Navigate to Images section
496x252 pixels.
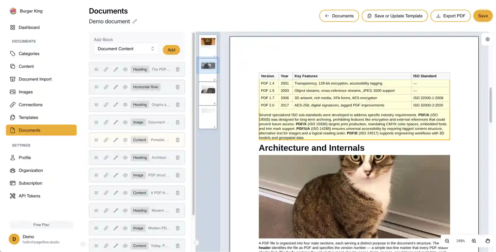tap(41, 92)
